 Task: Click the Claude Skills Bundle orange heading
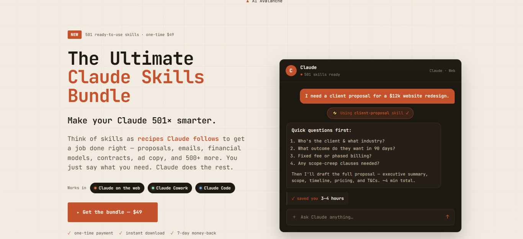click(x=136, y=87)
